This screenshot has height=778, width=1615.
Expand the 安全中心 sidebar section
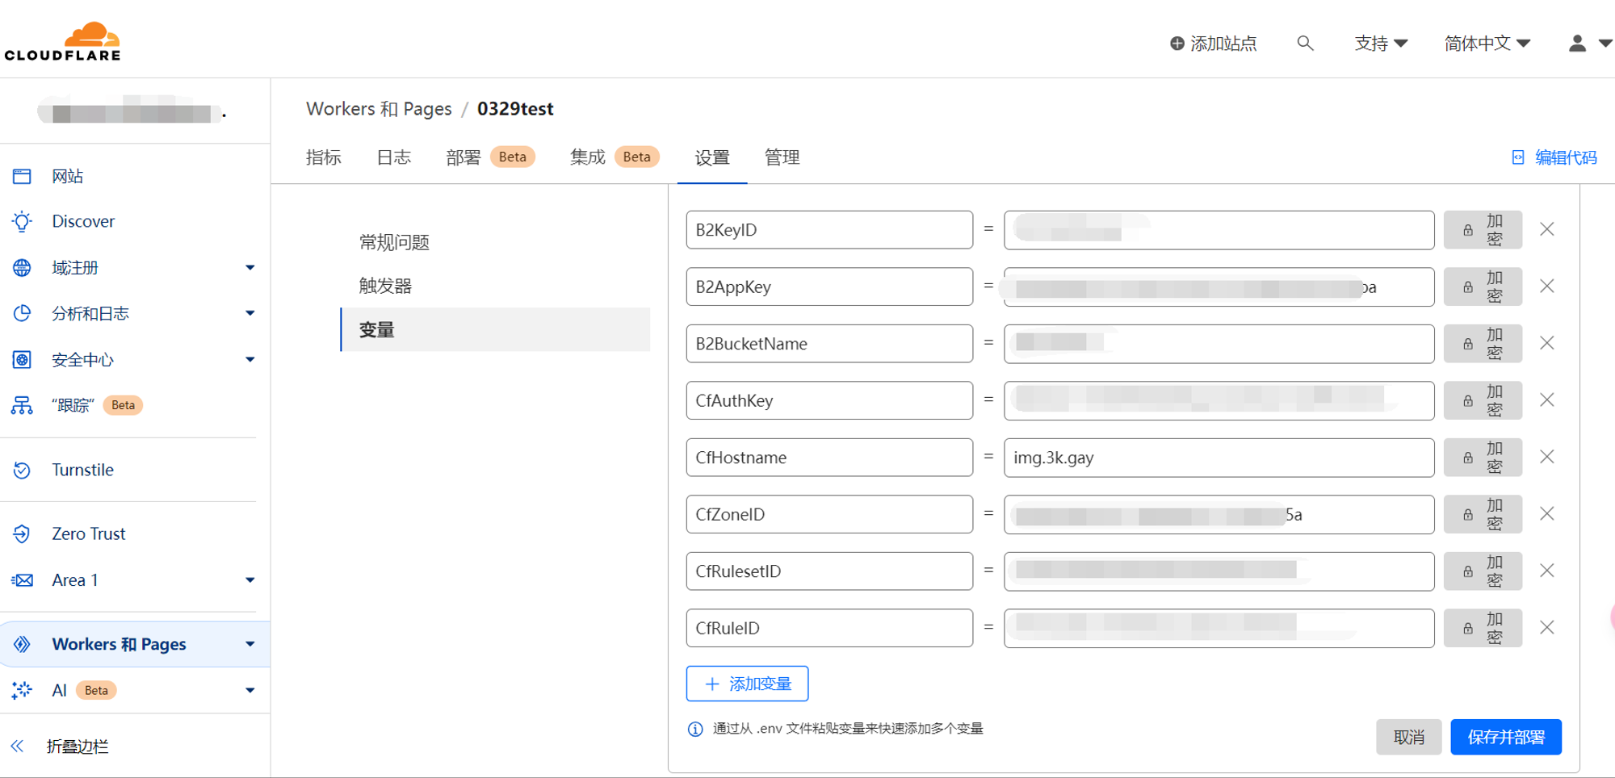(250, 359)
